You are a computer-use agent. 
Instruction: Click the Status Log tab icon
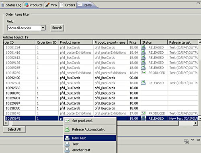[x=3, y=5]
